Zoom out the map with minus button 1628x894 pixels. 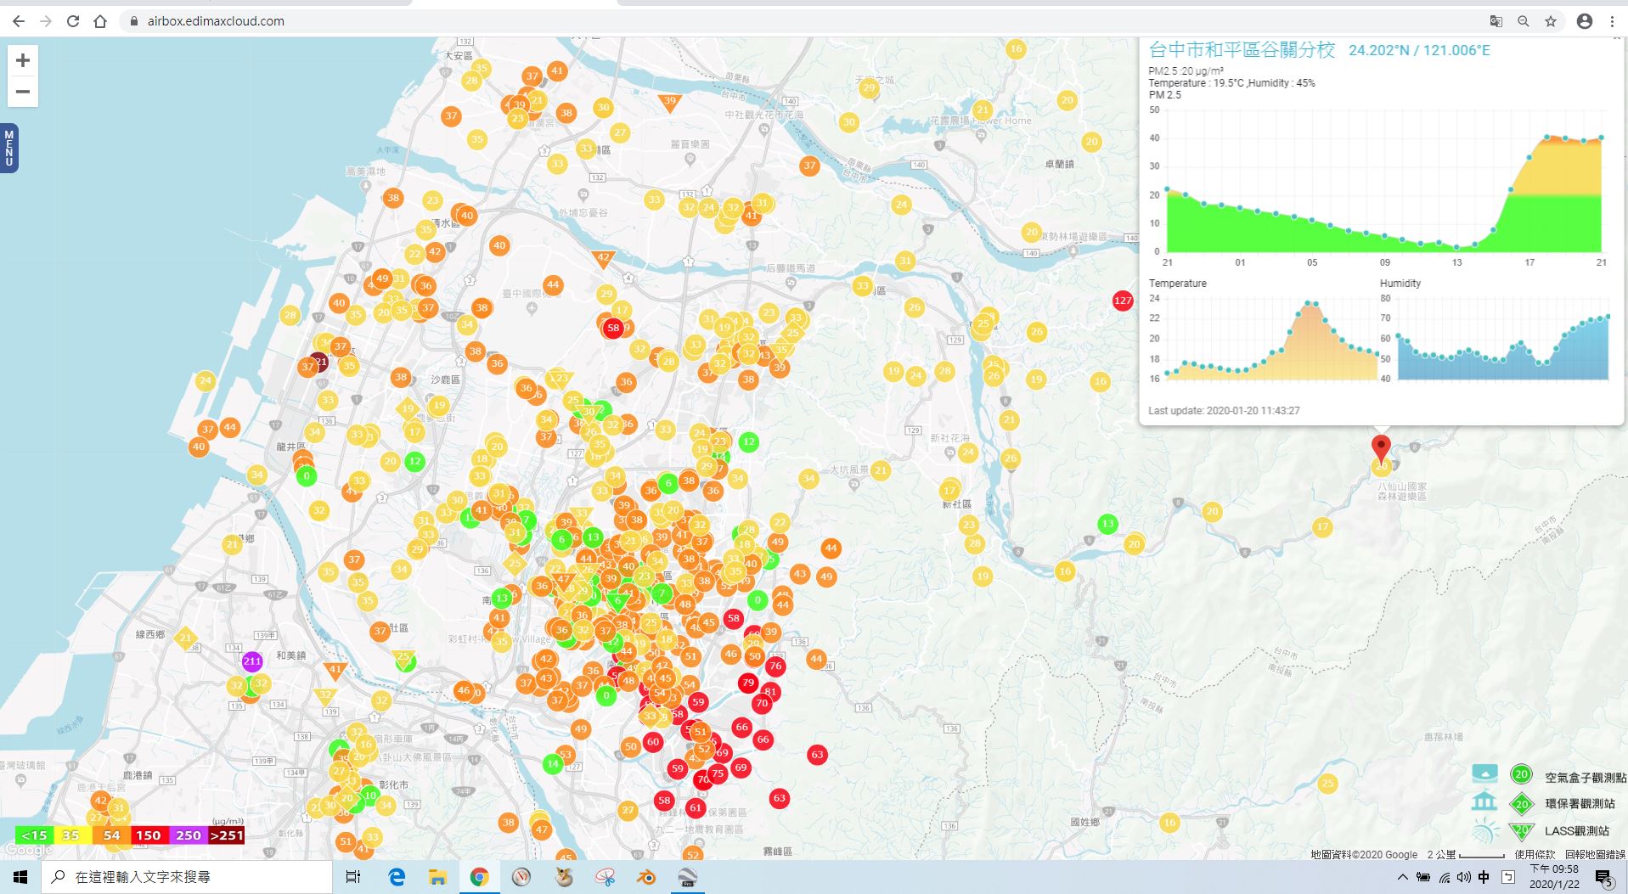tap(23, 92)
